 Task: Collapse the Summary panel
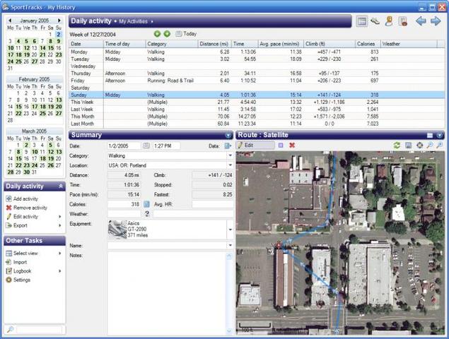(x=228, y=136)
